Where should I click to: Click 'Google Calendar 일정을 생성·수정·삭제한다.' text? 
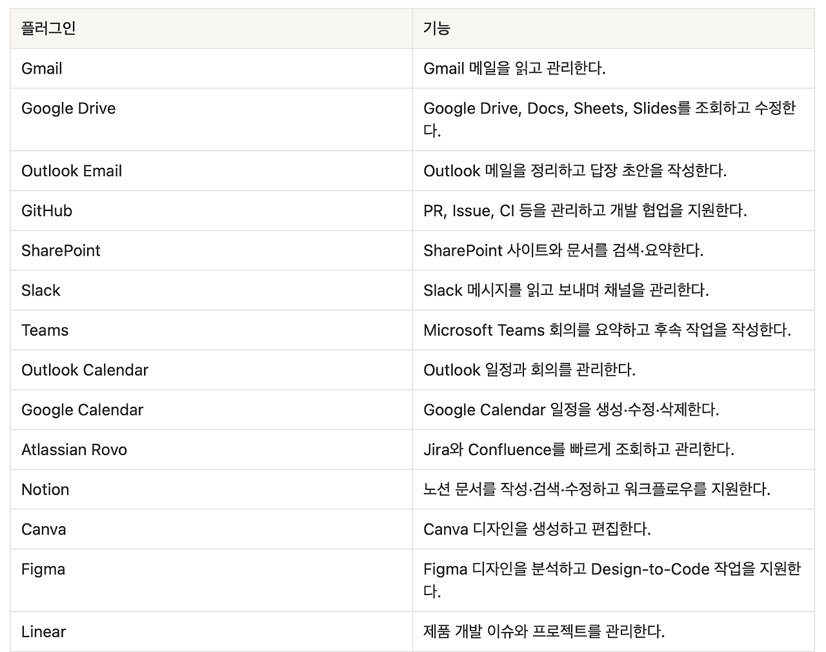[571, 410]
